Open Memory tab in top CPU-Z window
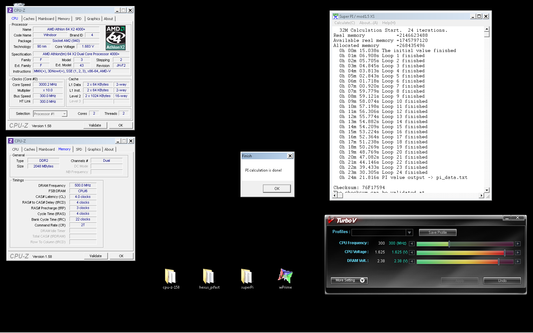Viewport: 533px width, 333px height. [x=64, y=19]
